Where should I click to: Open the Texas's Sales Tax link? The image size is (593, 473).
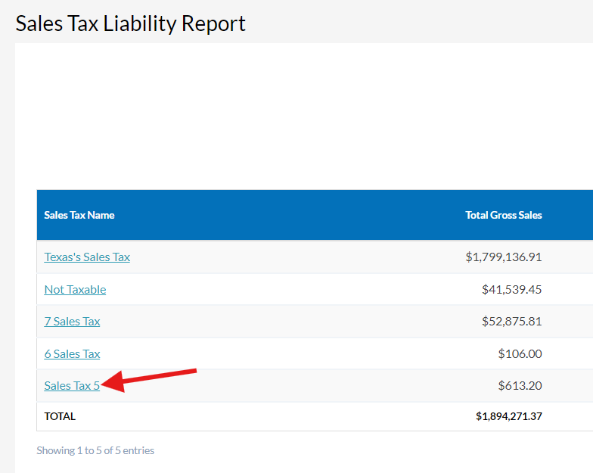pyautogui.click(x=87, y=257)
